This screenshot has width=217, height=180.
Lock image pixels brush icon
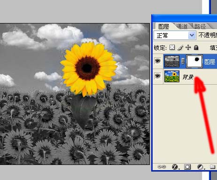pos(180,47)
